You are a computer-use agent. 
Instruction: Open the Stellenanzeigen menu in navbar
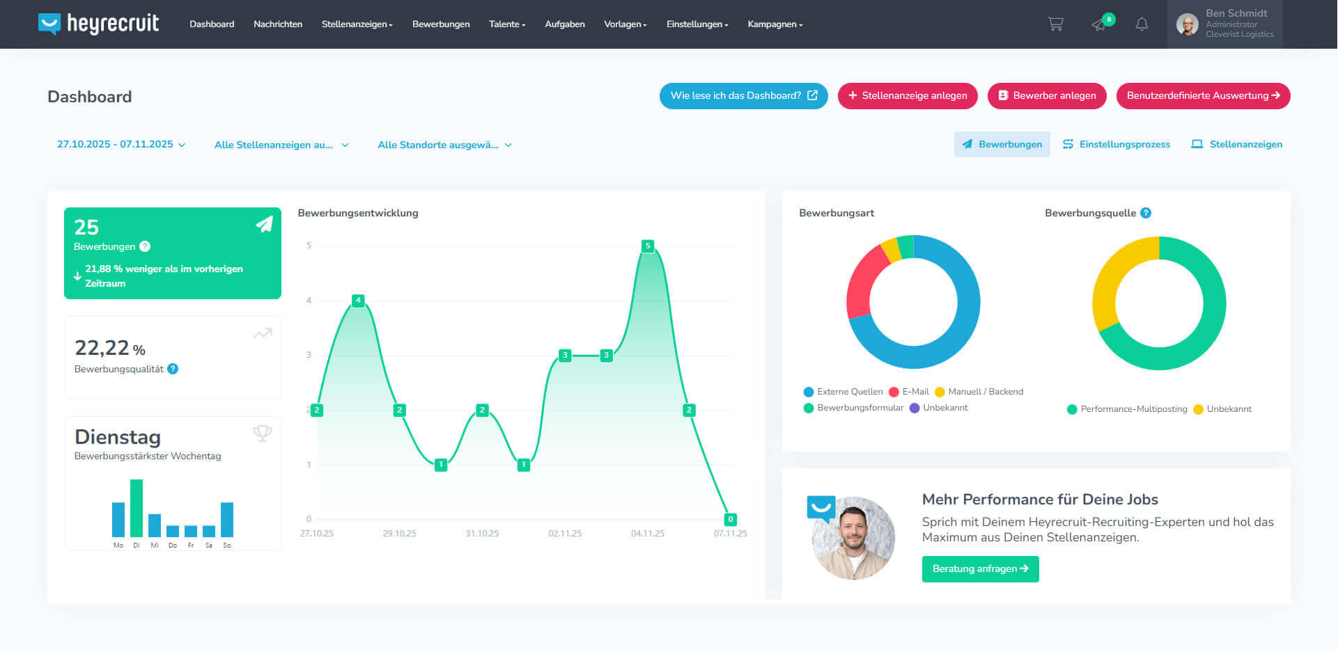point(357,24)
